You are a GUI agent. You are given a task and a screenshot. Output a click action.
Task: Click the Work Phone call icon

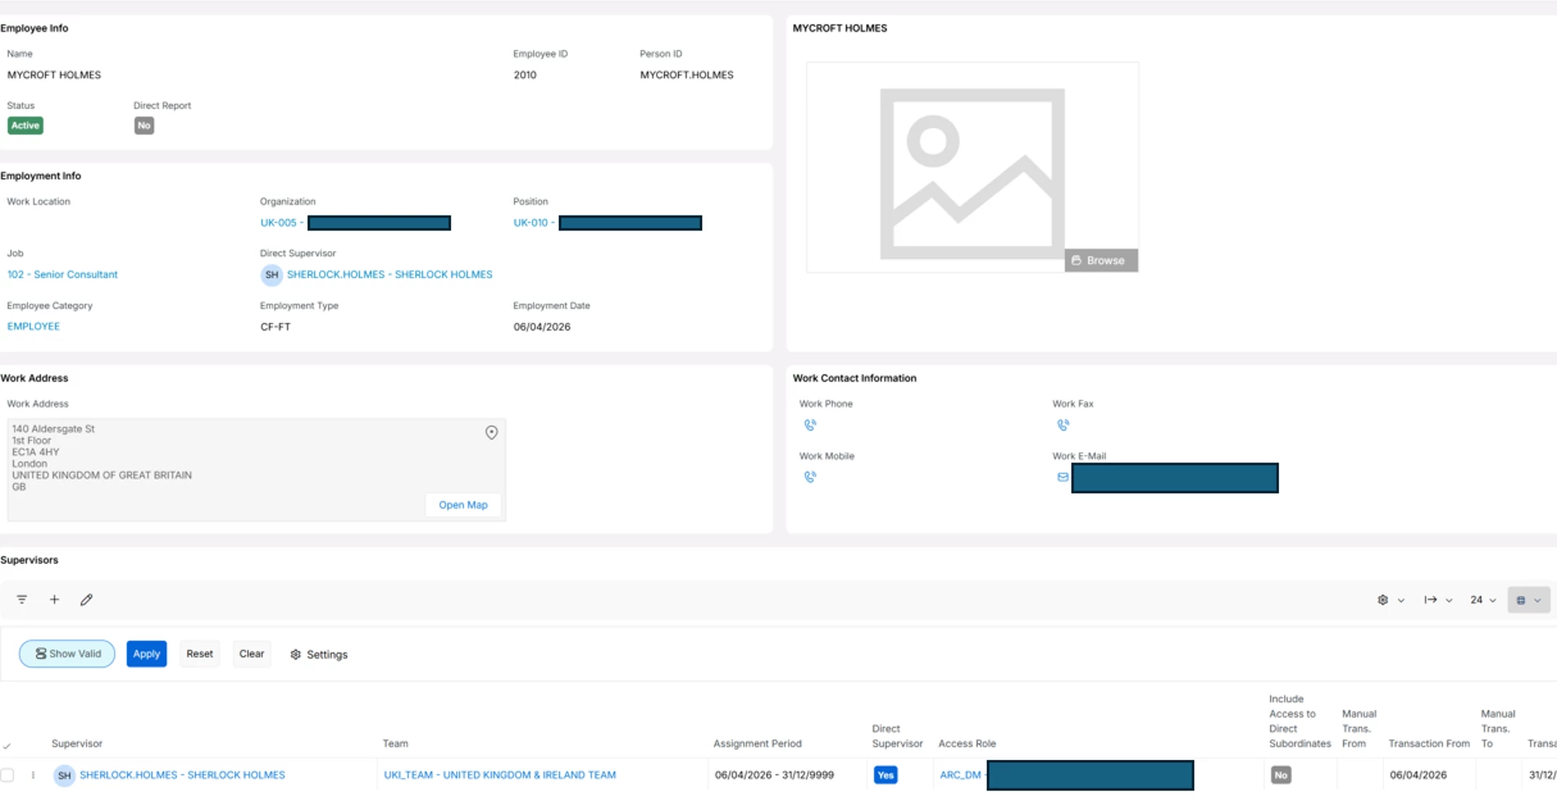(810, 425)
